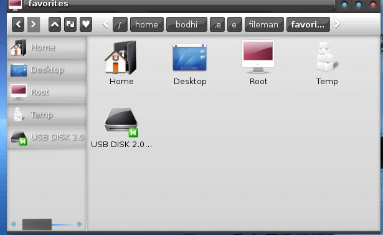Select the Home house folder icon
This screenshot has height=235, width=383.
121,57
